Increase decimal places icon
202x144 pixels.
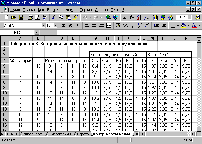pyautogui.click(x=140, y=25)
